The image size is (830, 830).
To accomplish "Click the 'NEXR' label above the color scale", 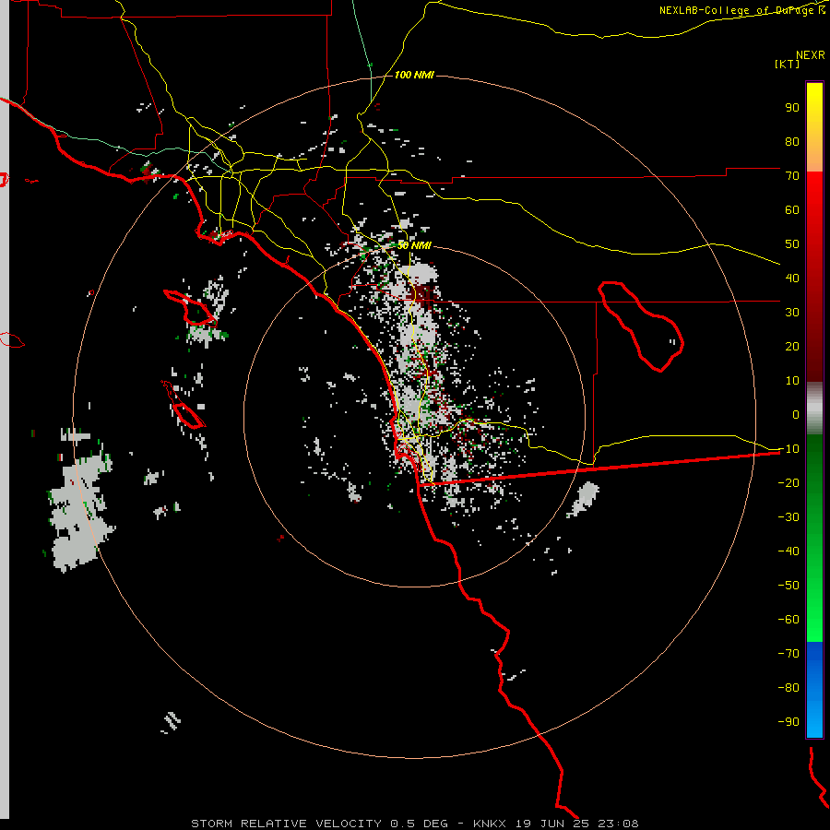I will [x=811, y=55].
